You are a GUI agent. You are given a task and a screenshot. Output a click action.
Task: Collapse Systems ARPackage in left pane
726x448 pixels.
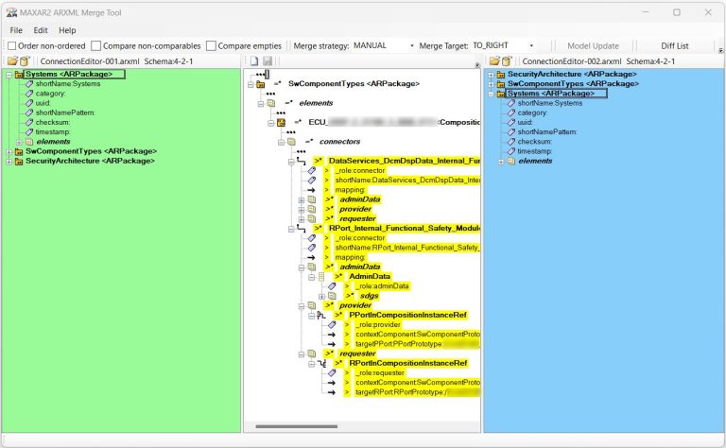click(x=9, y=75)
